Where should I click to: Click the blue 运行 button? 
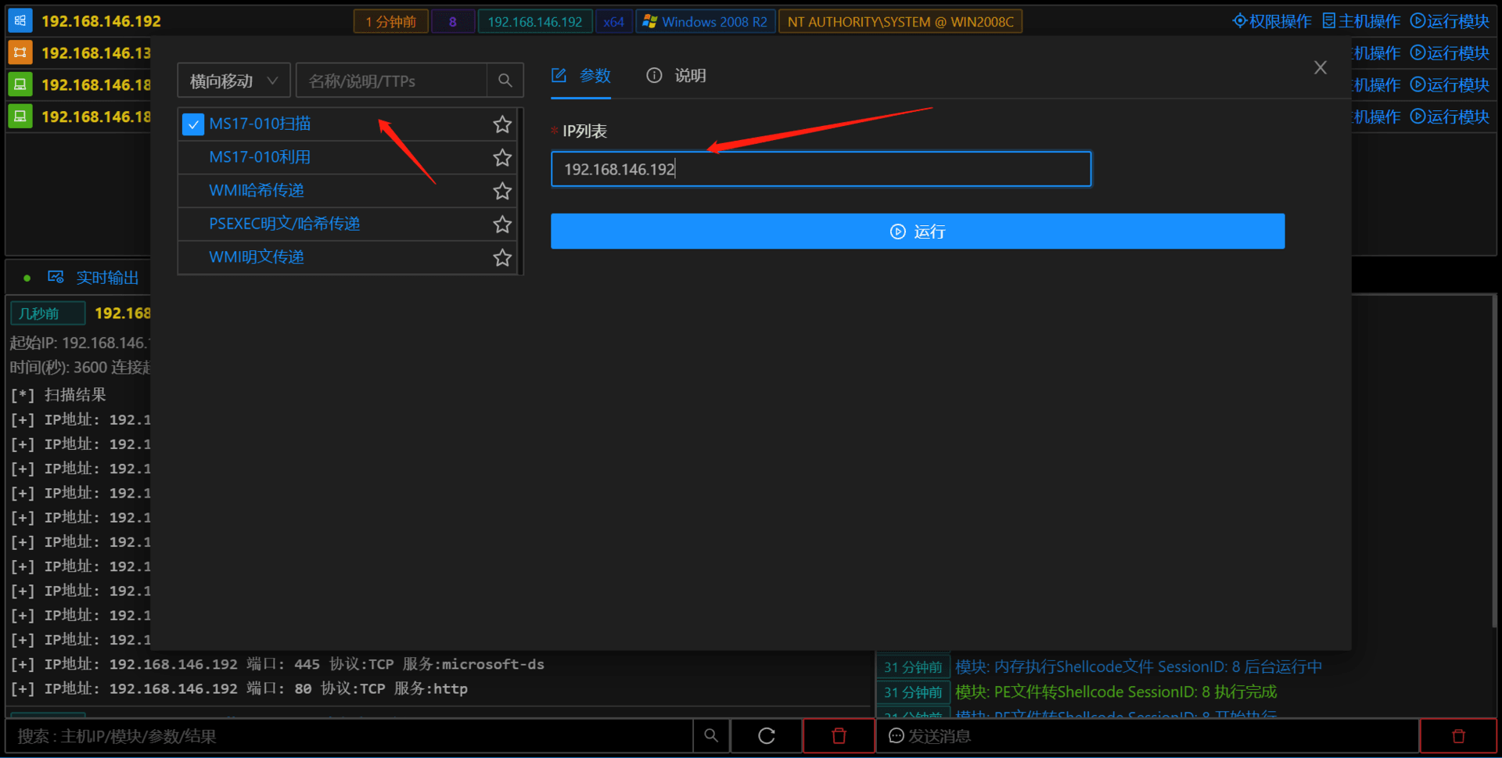[x=918, y=232]
